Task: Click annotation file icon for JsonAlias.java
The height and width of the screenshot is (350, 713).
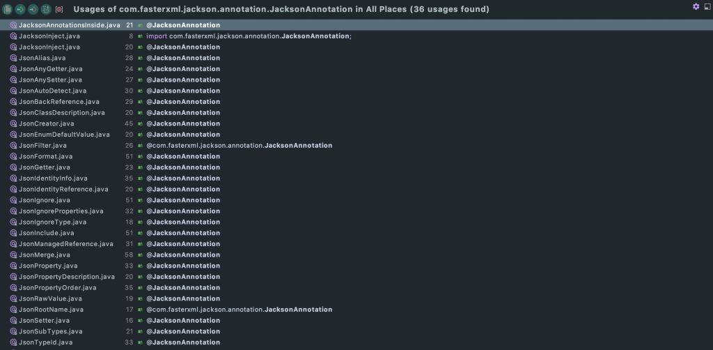Action: pos(13,58)
